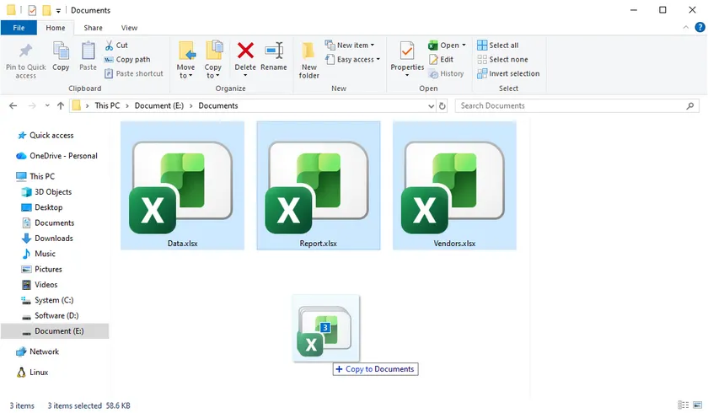Open the Copy to menu

[212, 60]
